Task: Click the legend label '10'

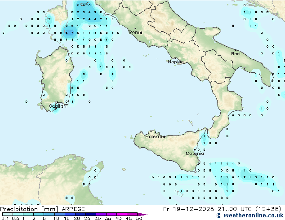Action: click(56, 218)
